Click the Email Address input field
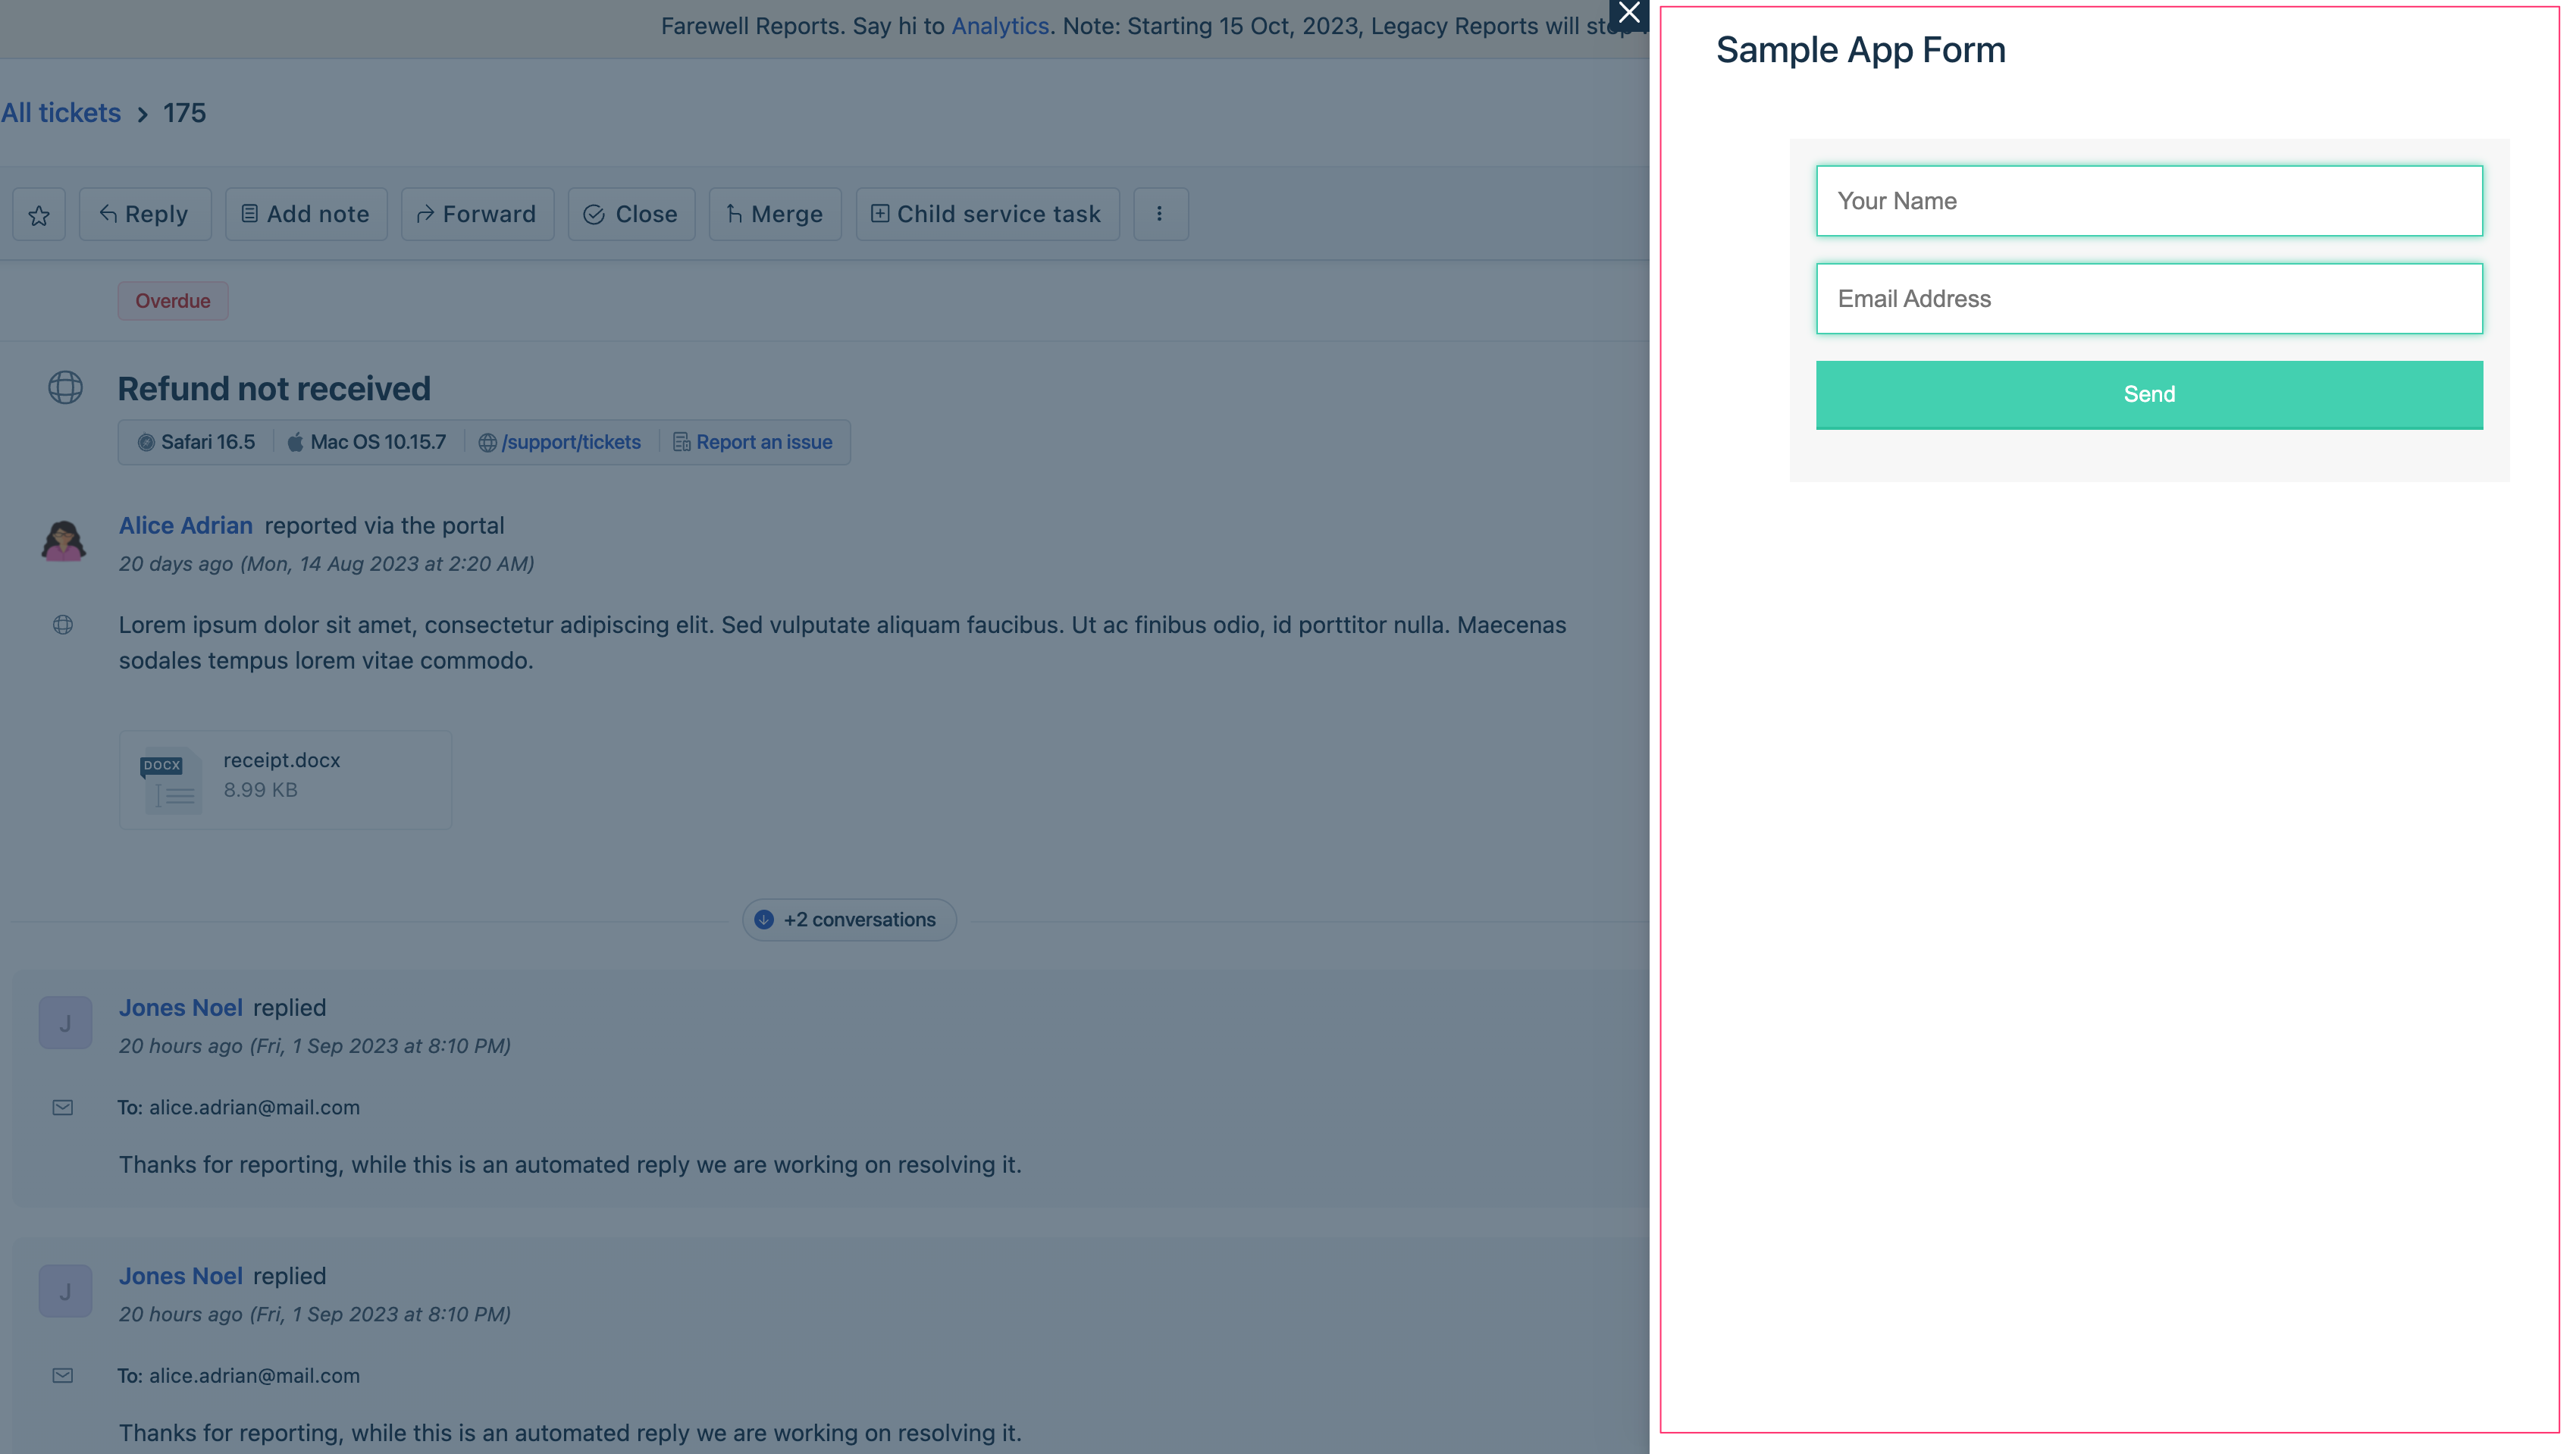Image resolution: width=2576 pixels, height=1454 pixels. [x=2149, y=298]
